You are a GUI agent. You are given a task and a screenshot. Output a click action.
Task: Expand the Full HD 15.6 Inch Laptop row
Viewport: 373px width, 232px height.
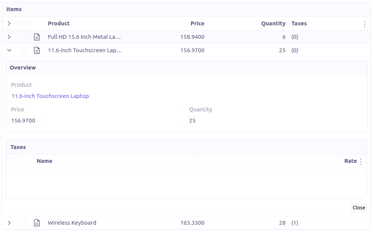[x=9, y=37]
